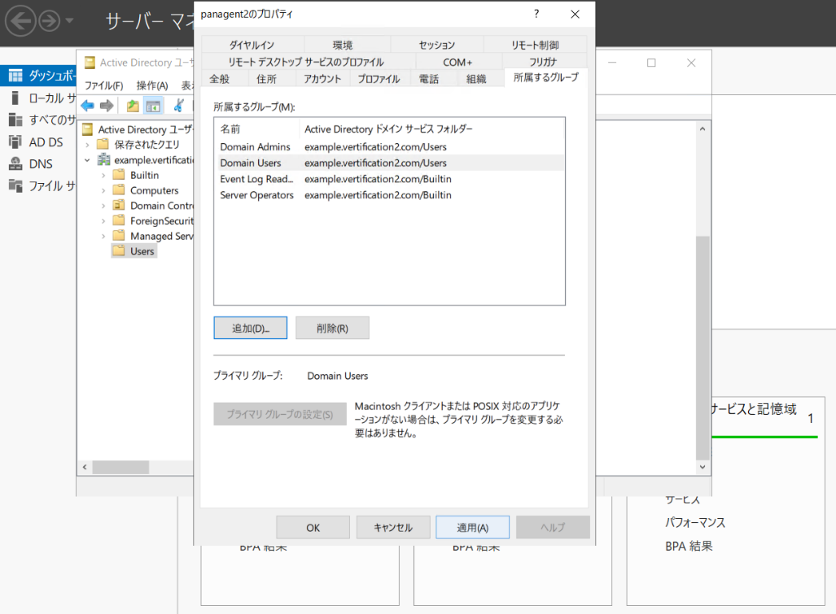This screenshot has height=614, width=836.
Task: Click the Users folder icon in tree
Action: [x=120, y=250]
